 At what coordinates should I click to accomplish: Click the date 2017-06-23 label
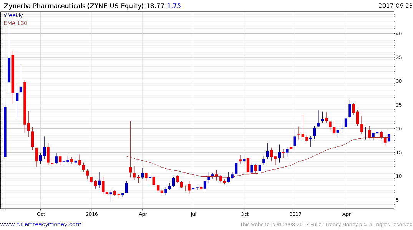[x=395, y=5]
